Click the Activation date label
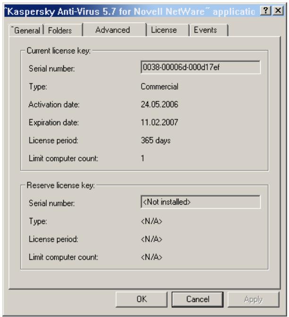The height and width of the screenshot is (317, 289). coord(54,104)
